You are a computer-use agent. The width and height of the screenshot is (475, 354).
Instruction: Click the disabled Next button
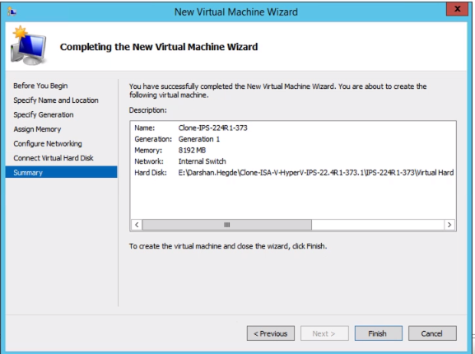pos(324,333)
